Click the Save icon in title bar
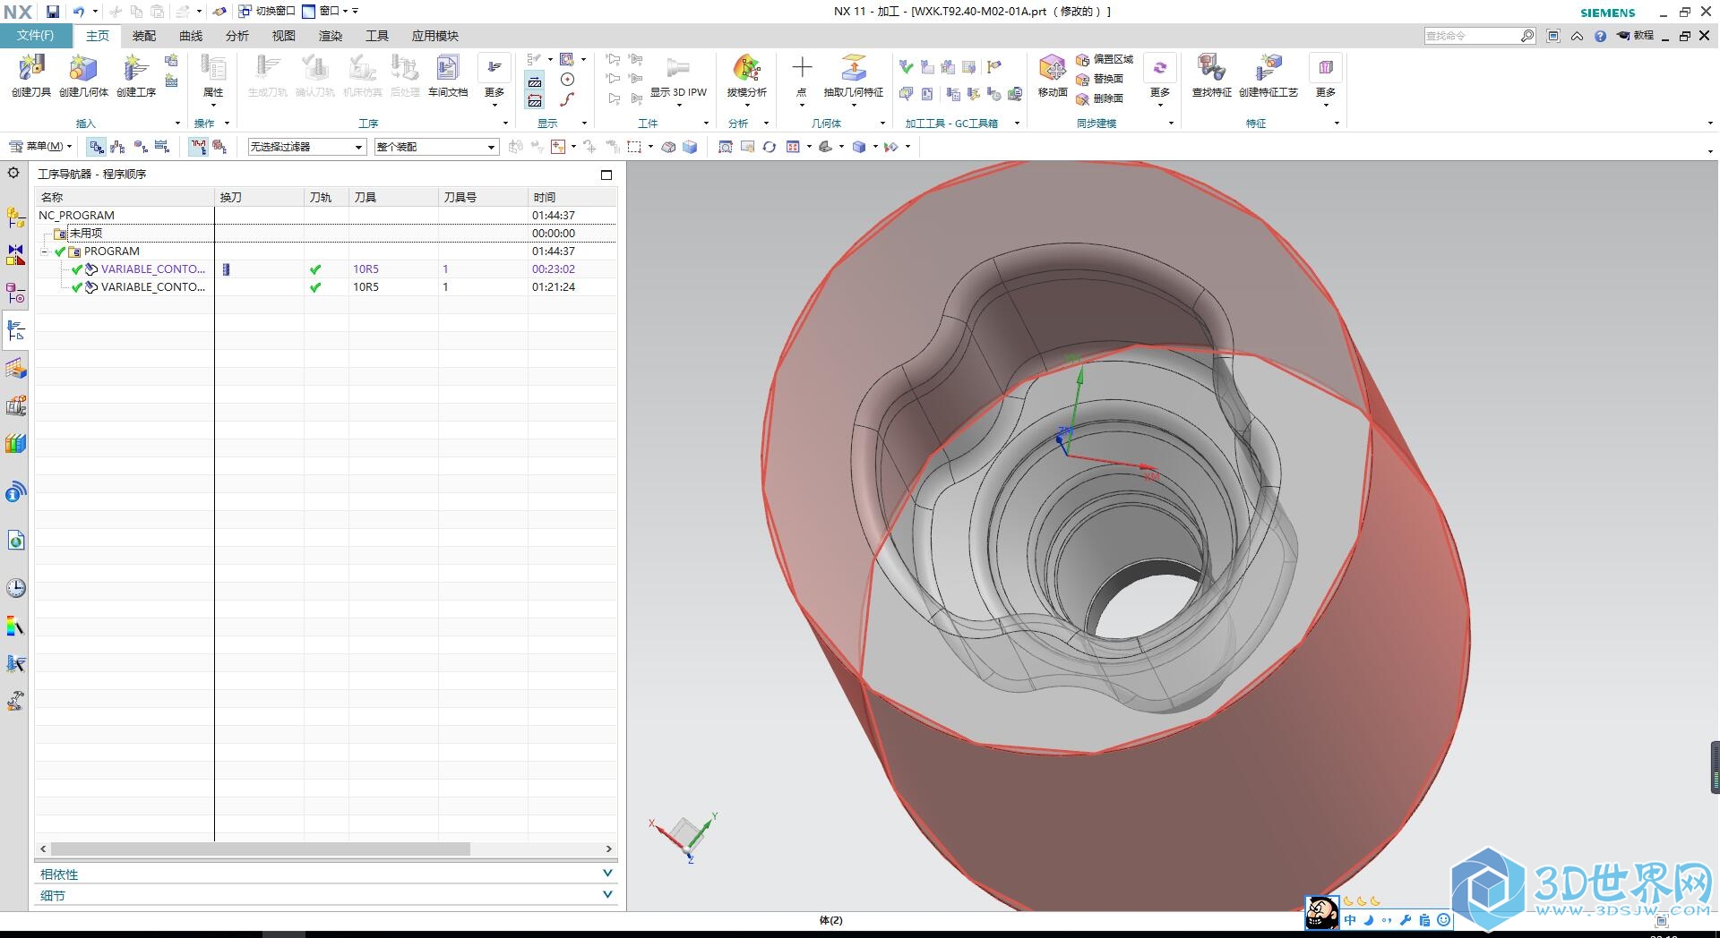Viewport: 1720px width, 938px height. pyautogui.click(x=53, y=12)
